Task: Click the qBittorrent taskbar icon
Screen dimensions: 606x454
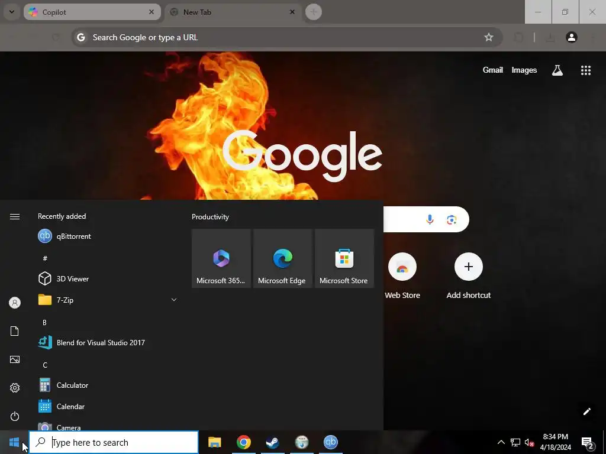Action: tap(330, 442)
